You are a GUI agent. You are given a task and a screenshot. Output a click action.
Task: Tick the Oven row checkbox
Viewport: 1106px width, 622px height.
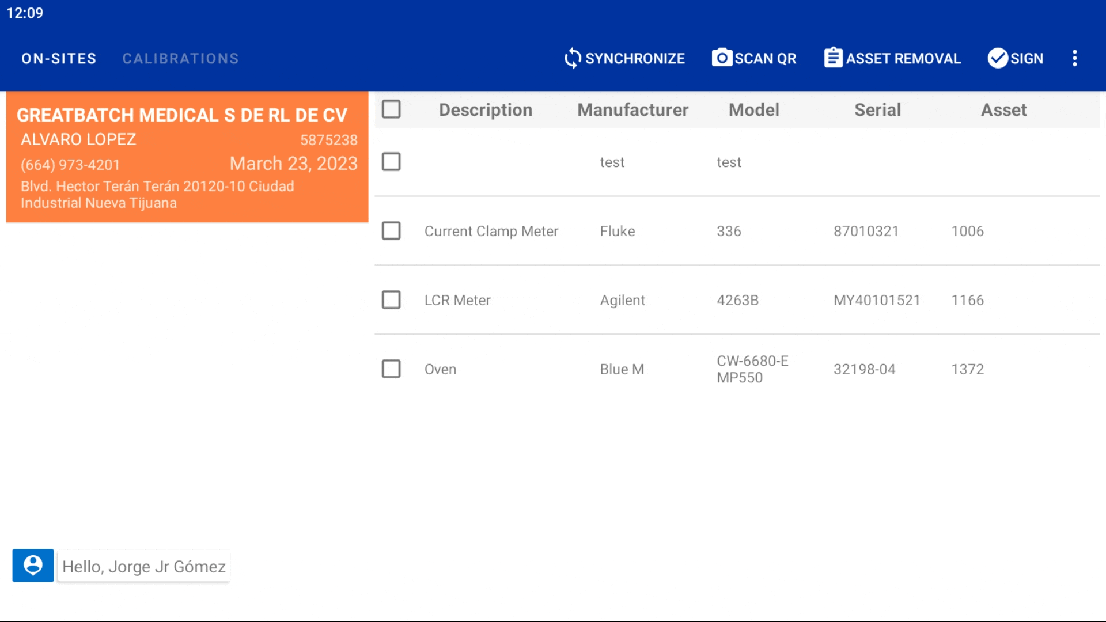click(x=391, y=369)
